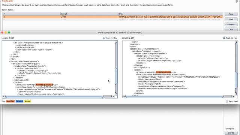Image resolution: width=240 pixels, height=135 pixels.
Task: Click the Load button
Action: point(231,19)
